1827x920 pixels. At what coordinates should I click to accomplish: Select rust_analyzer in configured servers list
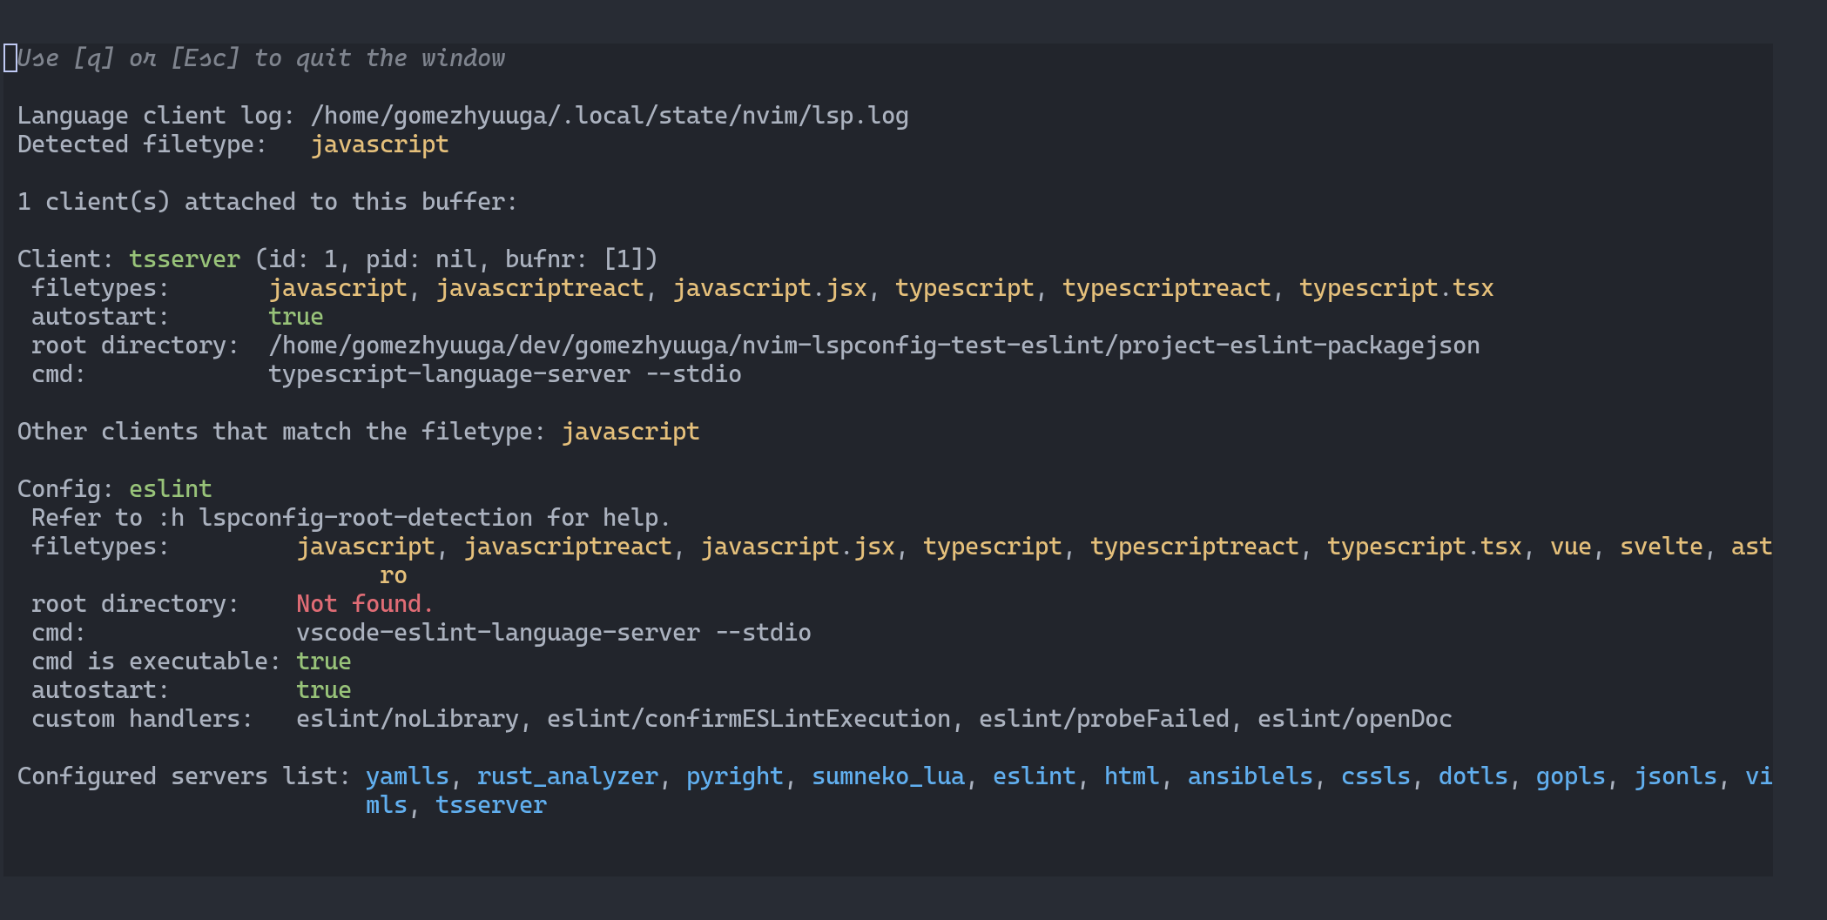(566, 776)
